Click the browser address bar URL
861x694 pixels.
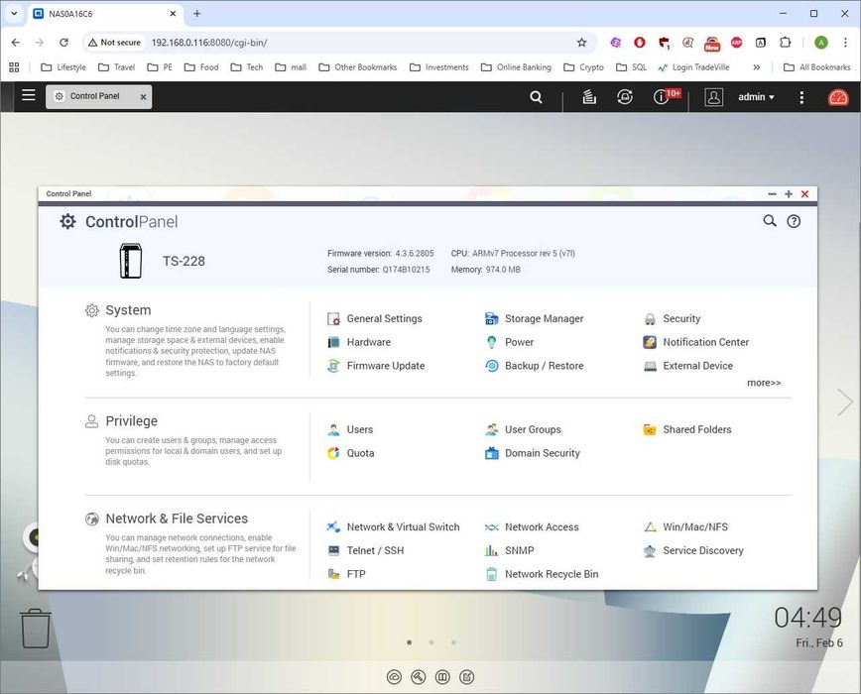209,43
